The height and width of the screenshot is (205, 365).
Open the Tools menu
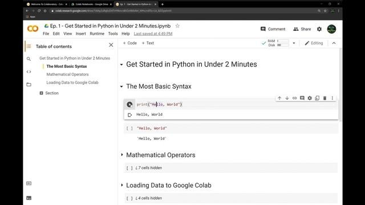(x=113, y=34)
